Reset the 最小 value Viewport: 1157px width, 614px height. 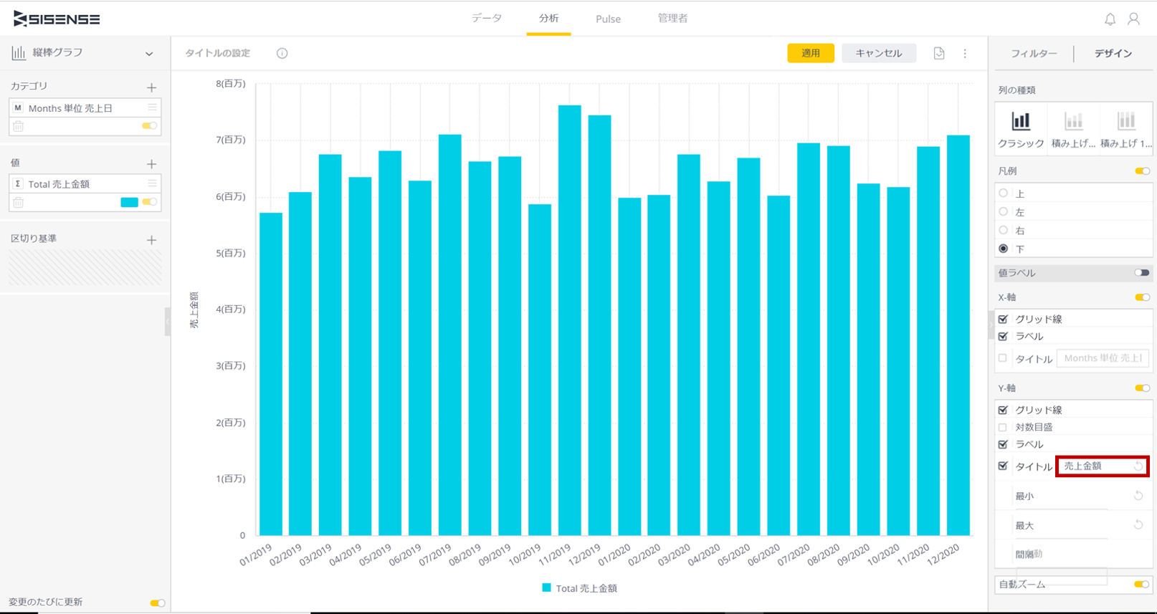(1138, 495)
